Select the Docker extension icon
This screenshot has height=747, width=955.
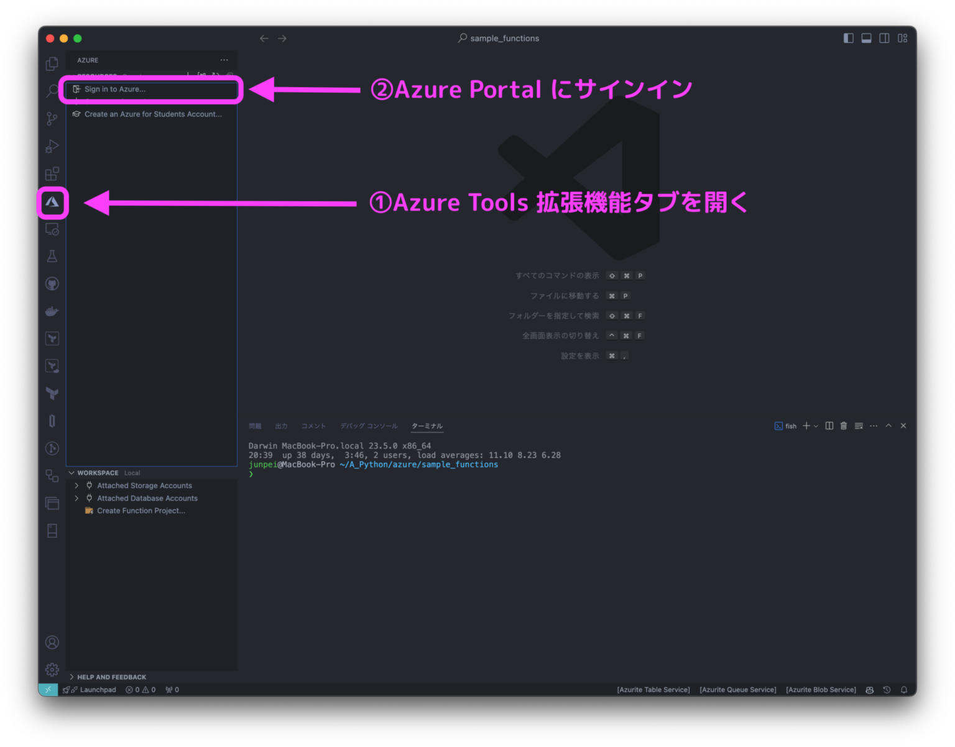pos(52,311)
